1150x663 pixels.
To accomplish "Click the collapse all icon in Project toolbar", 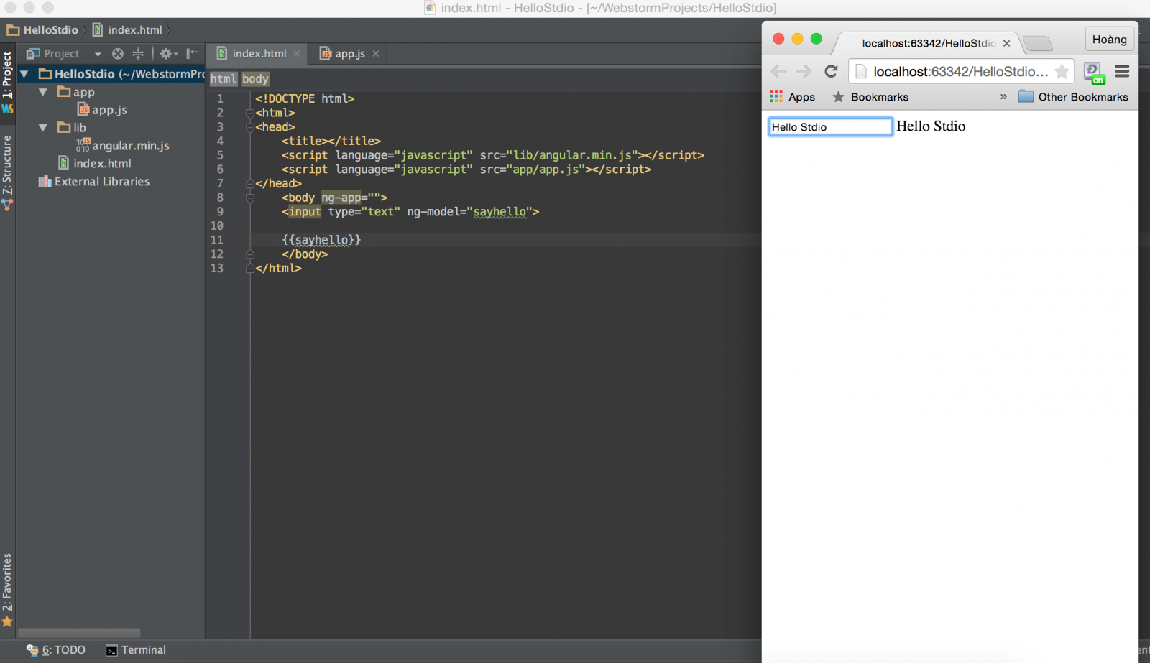I will tap(138, 54).
